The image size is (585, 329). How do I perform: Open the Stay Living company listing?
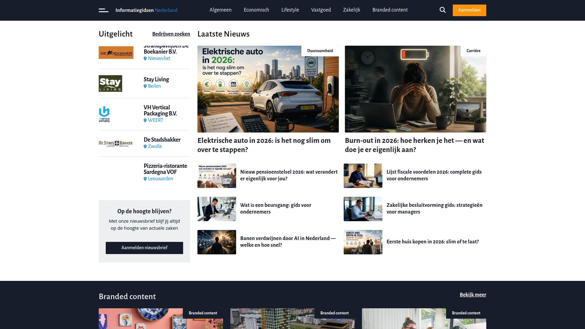[x=156, y=80]
